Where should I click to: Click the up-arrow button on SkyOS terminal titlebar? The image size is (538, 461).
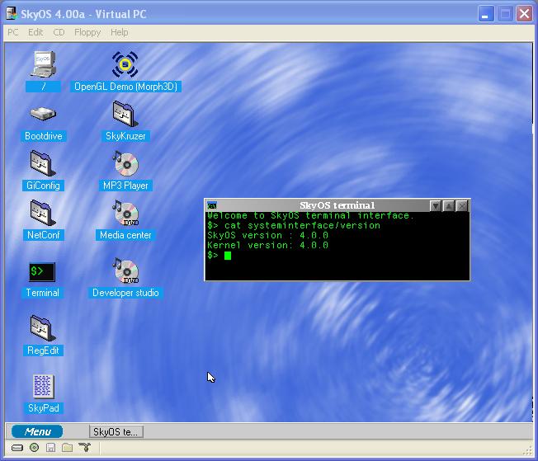tap(449, 206)
